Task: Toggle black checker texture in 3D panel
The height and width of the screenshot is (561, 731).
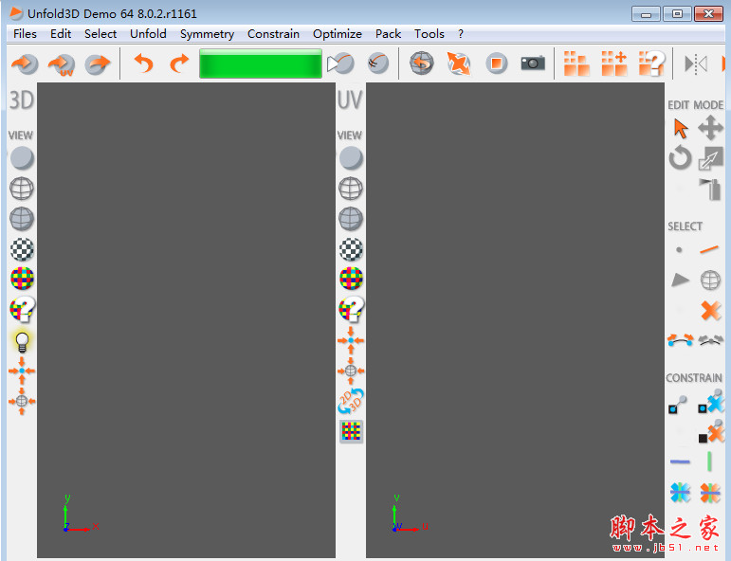Action: pyautogui.click(x=22, y=249)
